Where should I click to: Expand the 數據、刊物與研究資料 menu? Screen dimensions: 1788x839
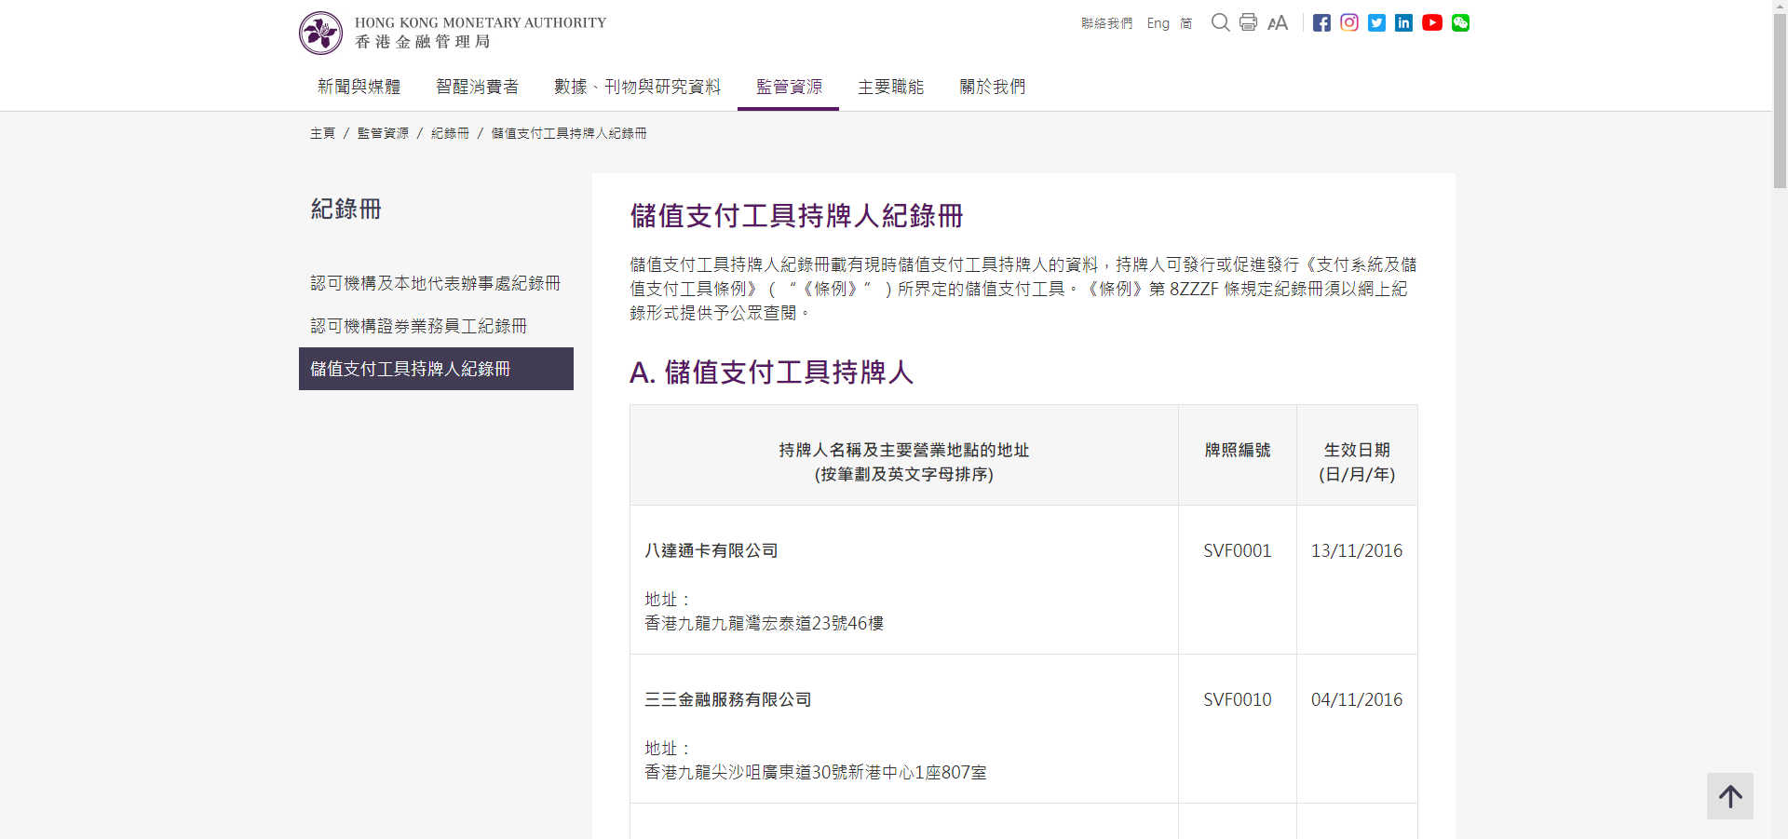(x=637, y=87)
